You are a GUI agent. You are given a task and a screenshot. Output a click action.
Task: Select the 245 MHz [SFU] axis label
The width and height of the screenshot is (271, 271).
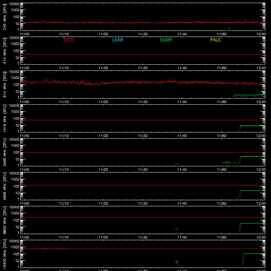pyautogui.click(x=5, y=17)
